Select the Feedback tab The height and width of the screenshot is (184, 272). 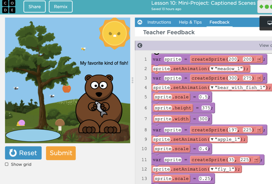(219, 22)
